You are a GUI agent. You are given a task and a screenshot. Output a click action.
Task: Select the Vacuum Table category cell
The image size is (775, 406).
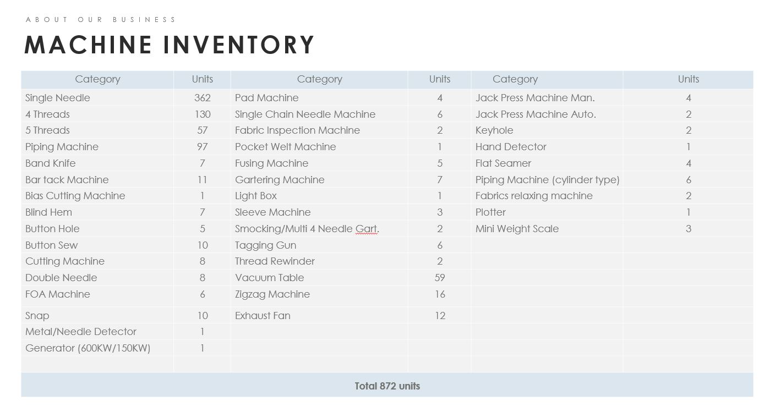coord(270,278)
